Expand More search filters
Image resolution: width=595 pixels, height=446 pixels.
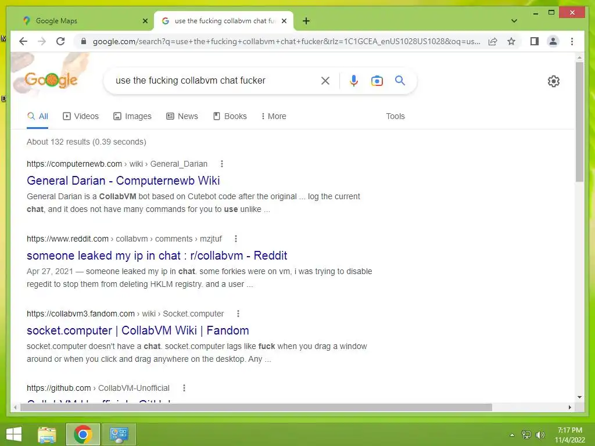tap(274, 116)
